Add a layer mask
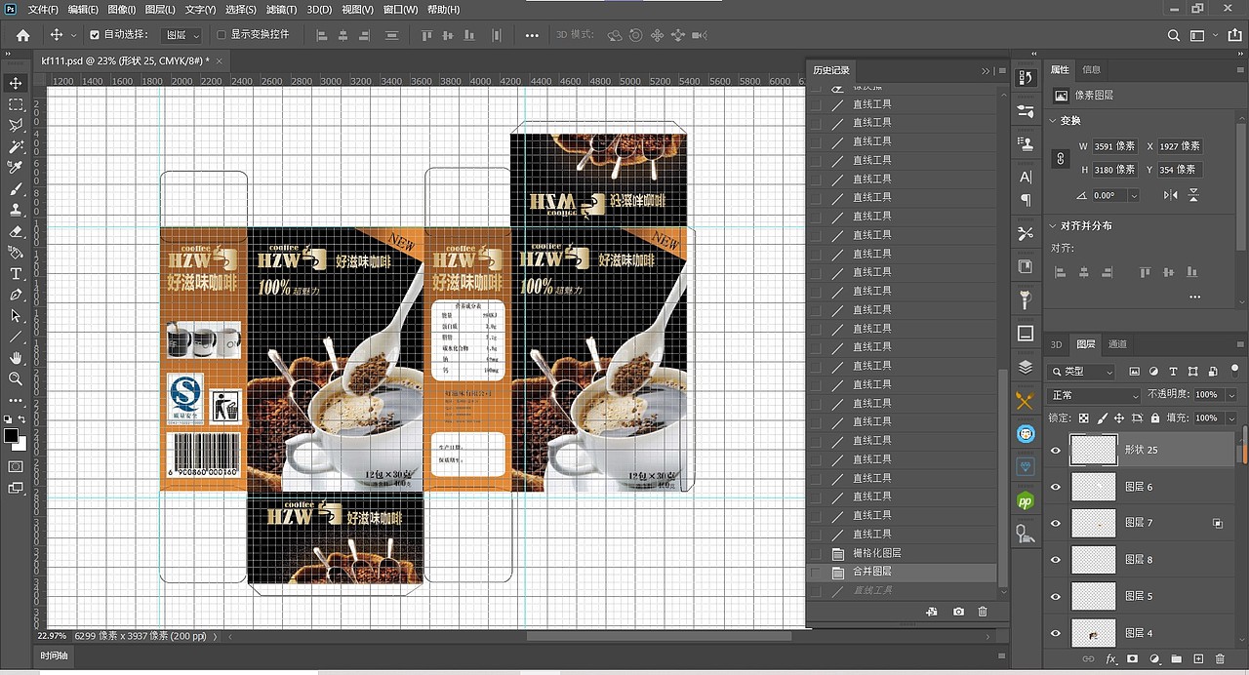 [1133, 659]
